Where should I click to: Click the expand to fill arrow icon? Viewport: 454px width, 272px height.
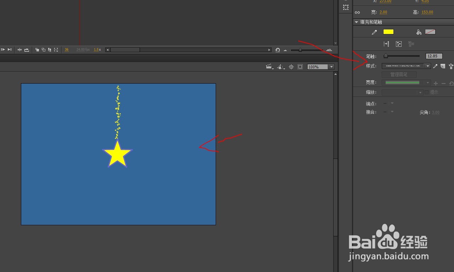pos(386,44)
